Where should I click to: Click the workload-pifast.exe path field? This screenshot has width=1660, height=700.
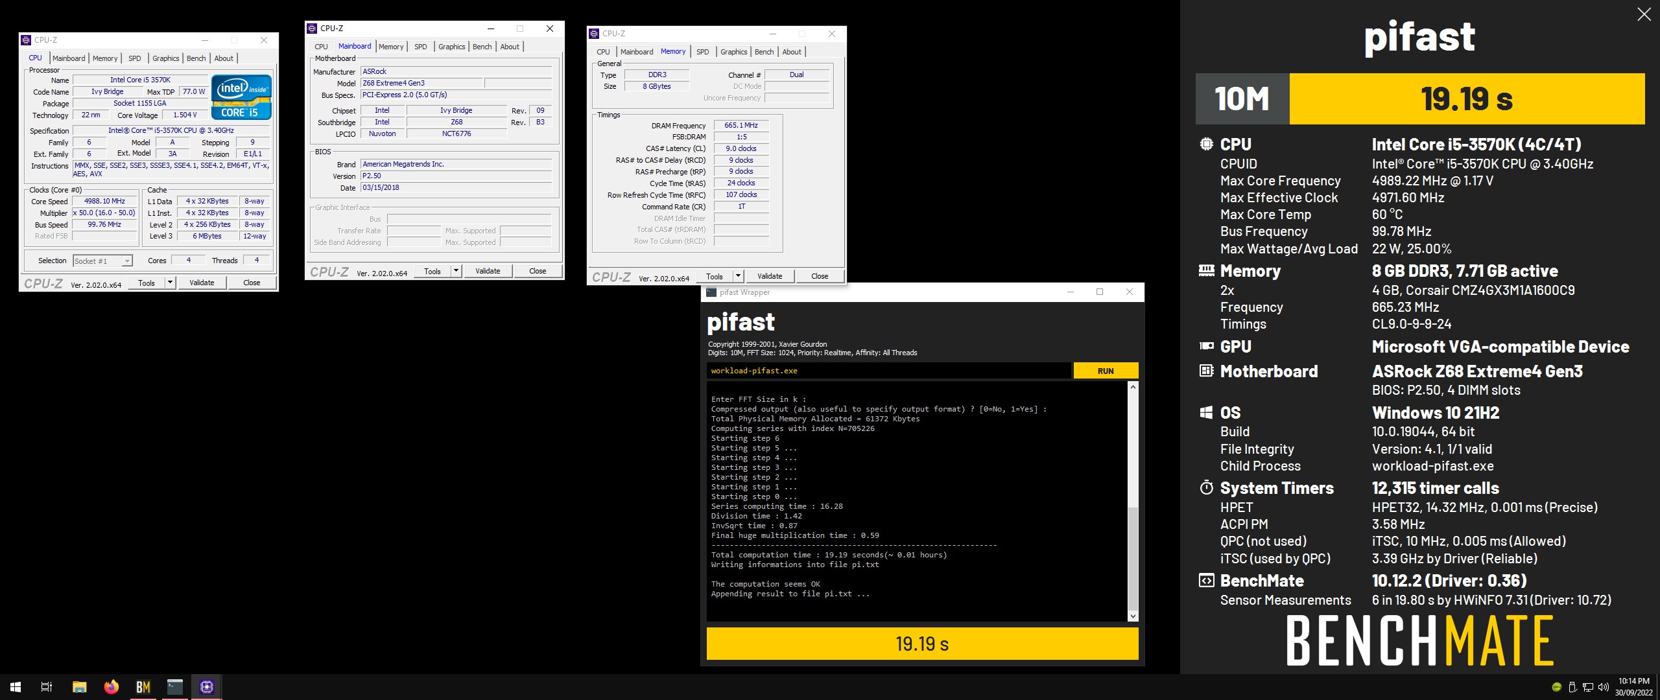point(888,371)
